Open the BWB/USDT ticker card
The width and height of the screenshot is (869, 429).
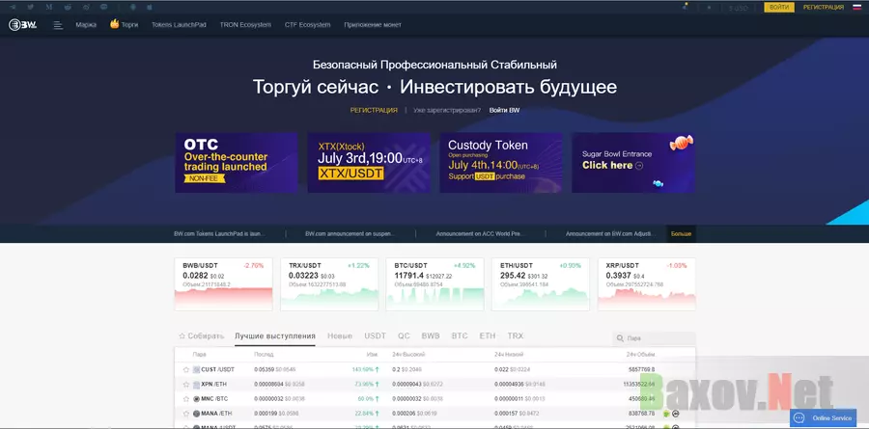coord(223,284)
